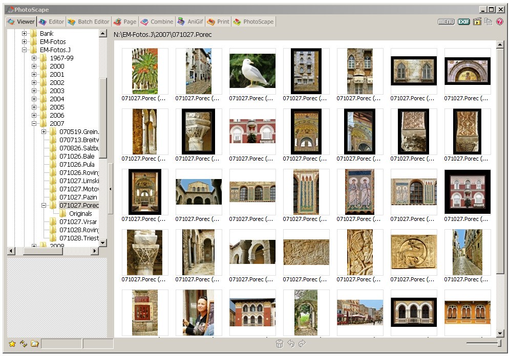
Task: Click the trash can delete icon
Action: [279, 344]
